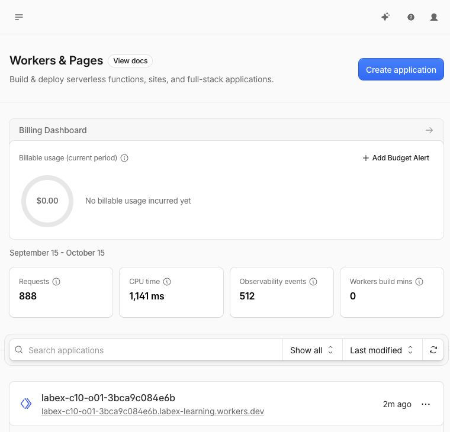Open the AI assistant sparkle icon
Screen dimensions: 450x432
[x=385, y=17]
